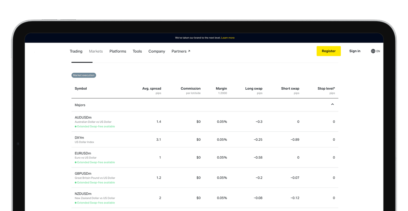Click the −0.3 long swap for AUDUSDm

(259, 122)
